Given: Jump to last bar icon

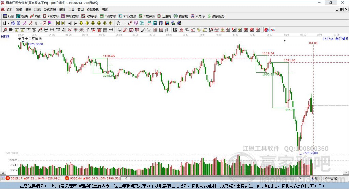Looking at the screenshot, I should tap(63, 23).
